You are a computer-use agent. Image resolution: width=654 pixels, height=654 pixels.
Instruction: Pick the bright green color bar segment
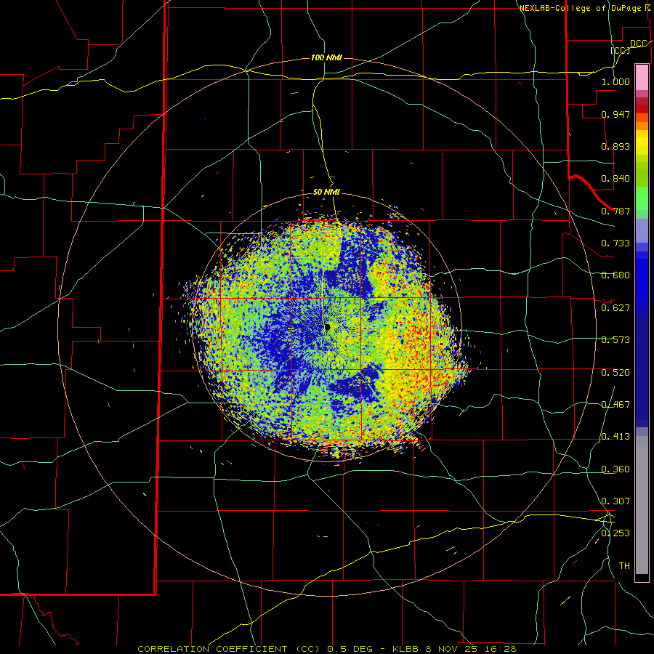(x=642, y=198)
